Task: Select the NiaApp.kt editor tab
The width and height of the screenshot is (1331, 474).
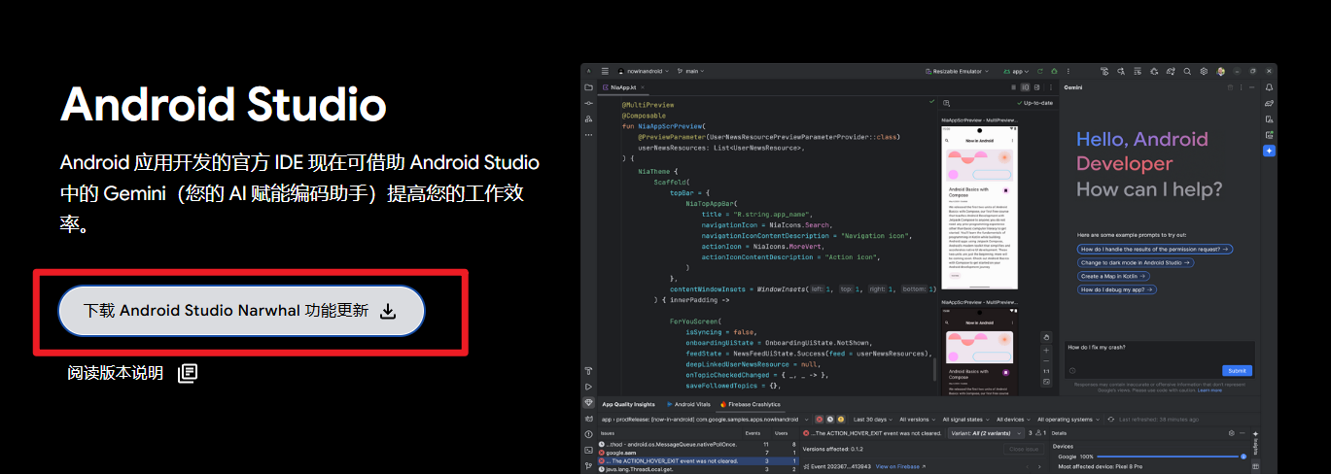Action: [623, 87]
